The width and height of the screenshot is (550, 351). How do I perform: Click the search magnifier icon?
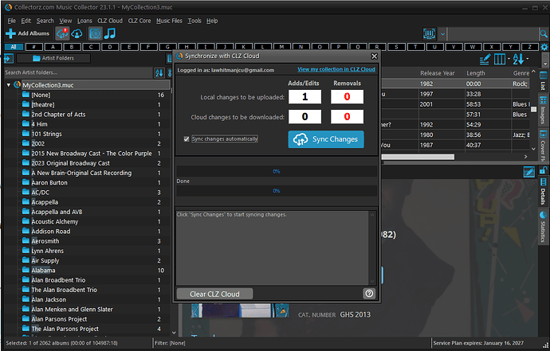[x=544, y=34]
